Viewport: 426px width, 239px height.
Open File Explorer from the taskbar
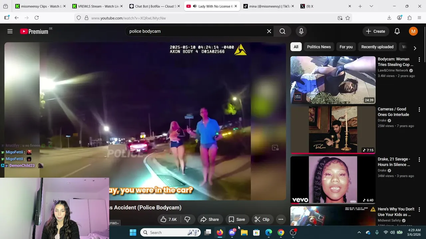point(244,232)
